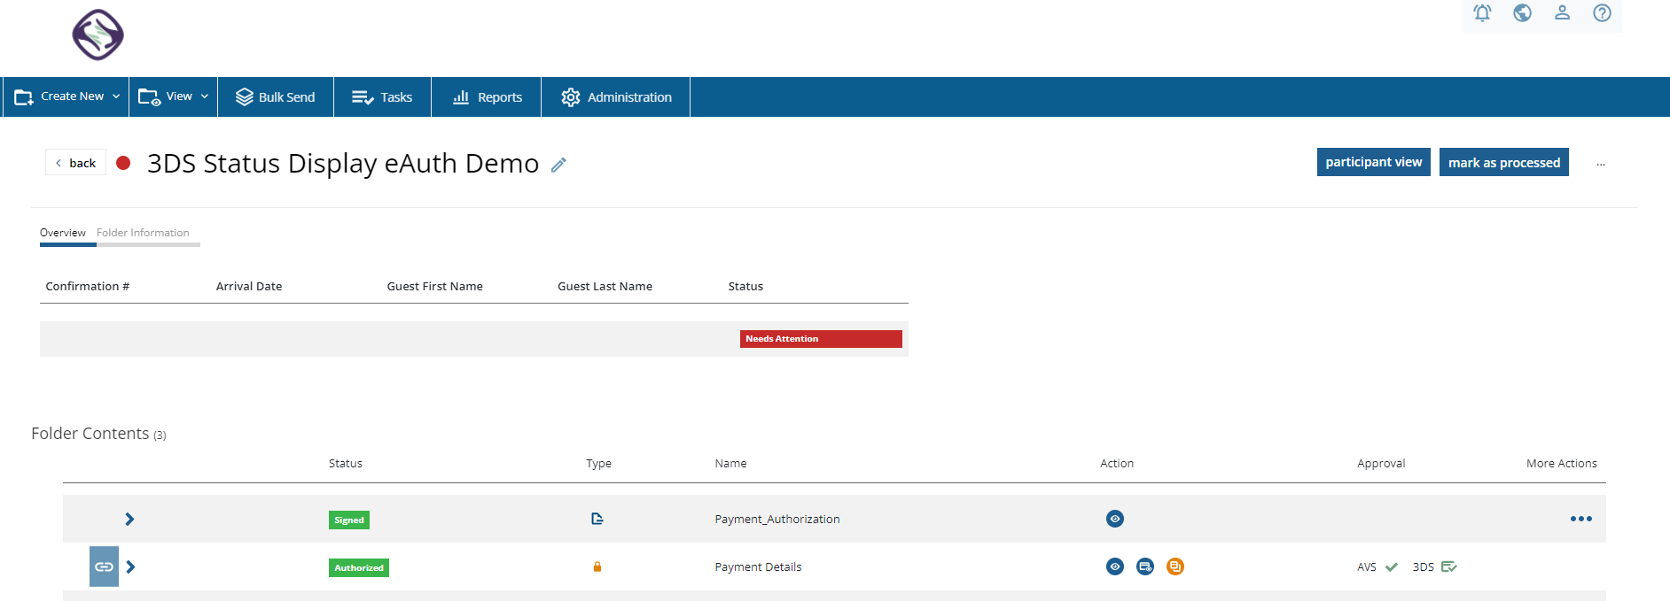Click the Authorized status badge
This screenshot has height=601, width=1670.
coord(359,568)
